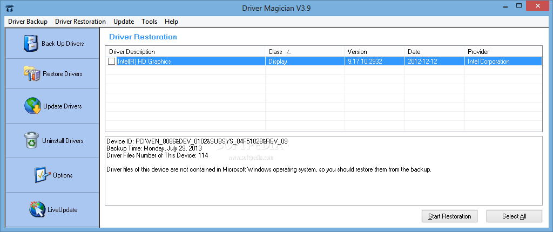
Task: Open the Update menu
Action: point(124,22)
